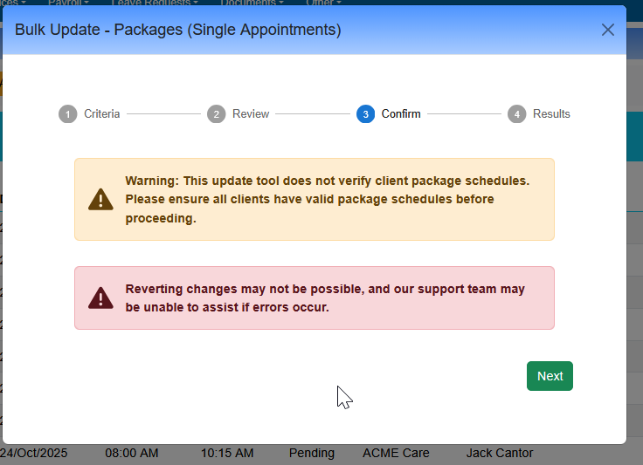Click the red warning triangle icon
Image resolution: width=643 pixels, height=465 pixels.
point(100,297)
